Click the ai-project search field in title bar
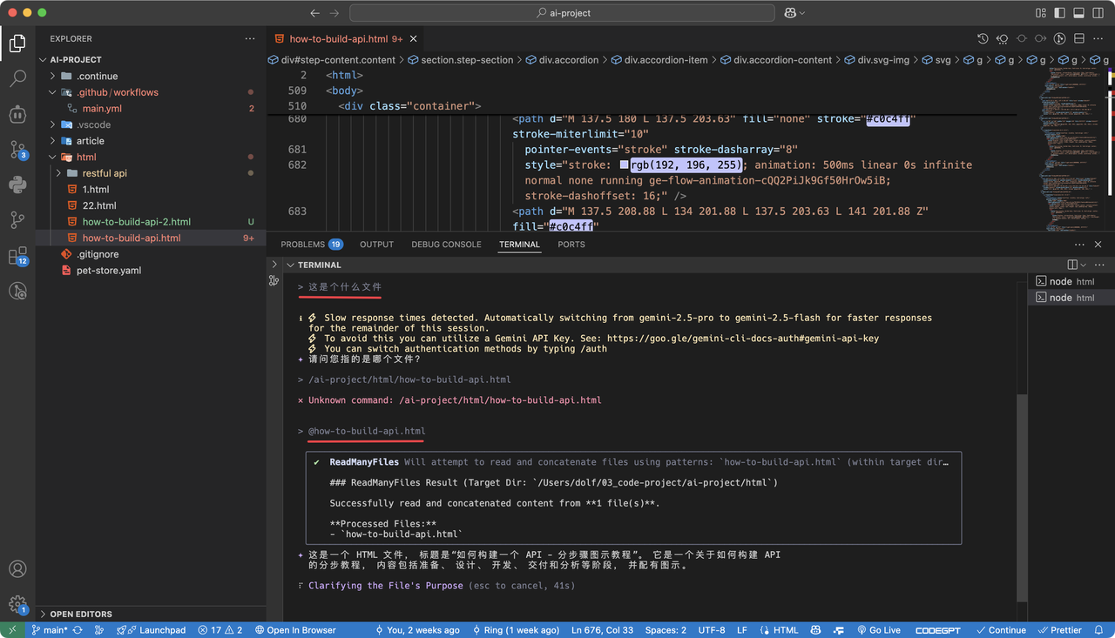The image size is (1115, 638). (562, 13)
